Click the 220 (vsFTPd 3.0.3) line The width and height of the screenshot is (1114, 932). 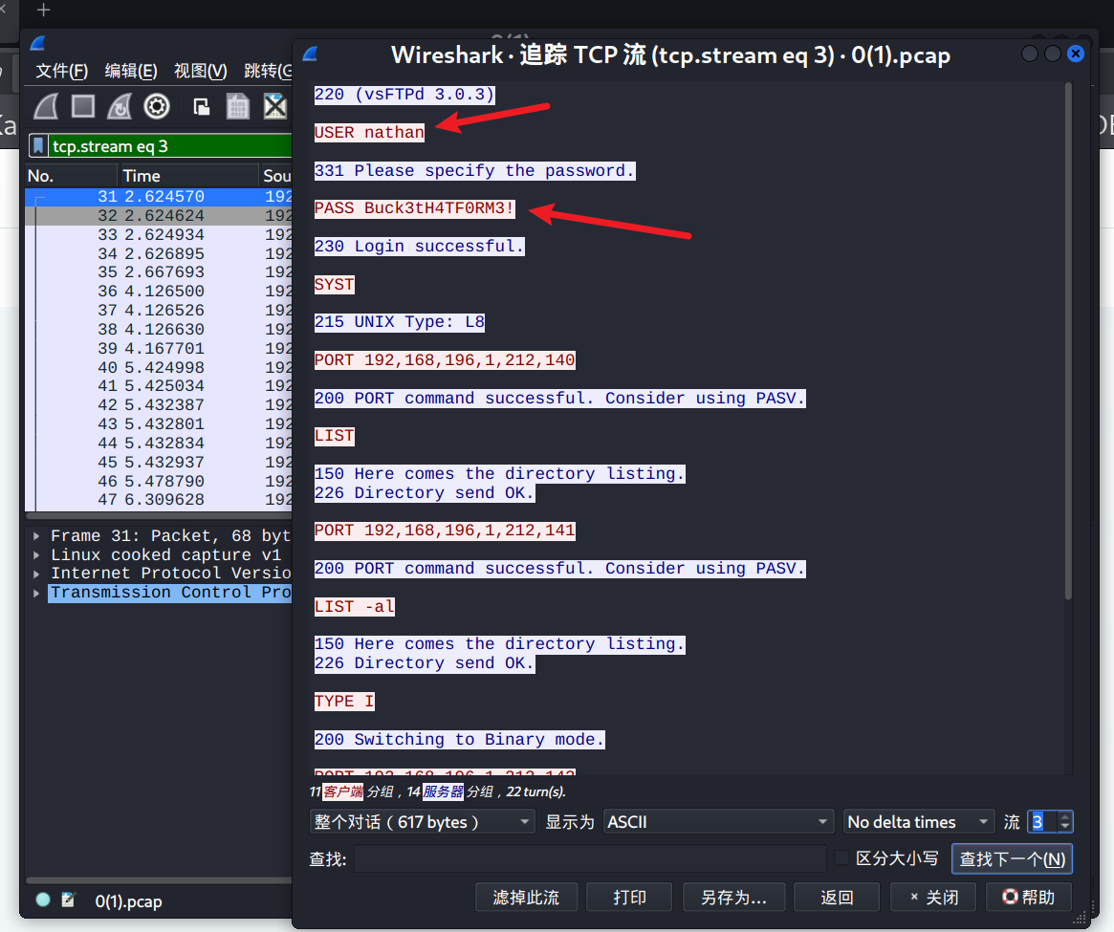(x=405, y=95)
